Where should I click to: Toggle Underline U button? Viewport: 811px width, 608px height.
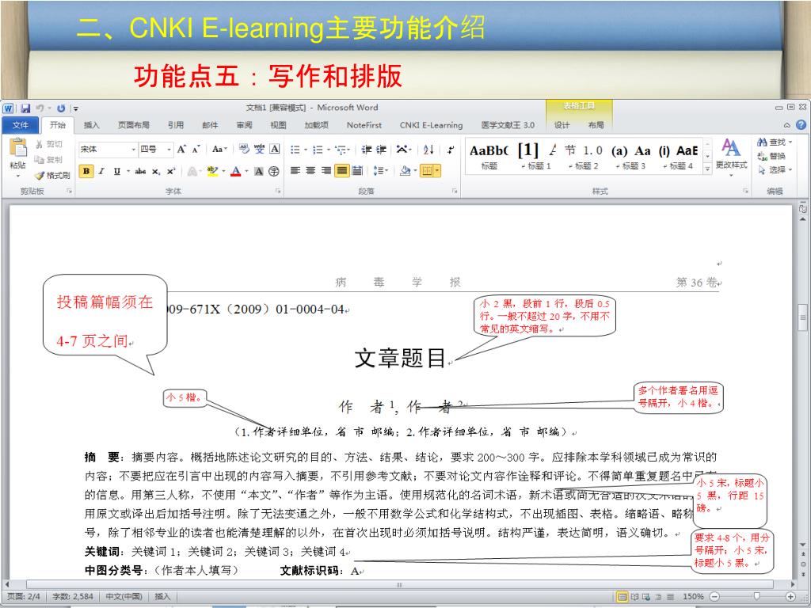tap(117, 171)
